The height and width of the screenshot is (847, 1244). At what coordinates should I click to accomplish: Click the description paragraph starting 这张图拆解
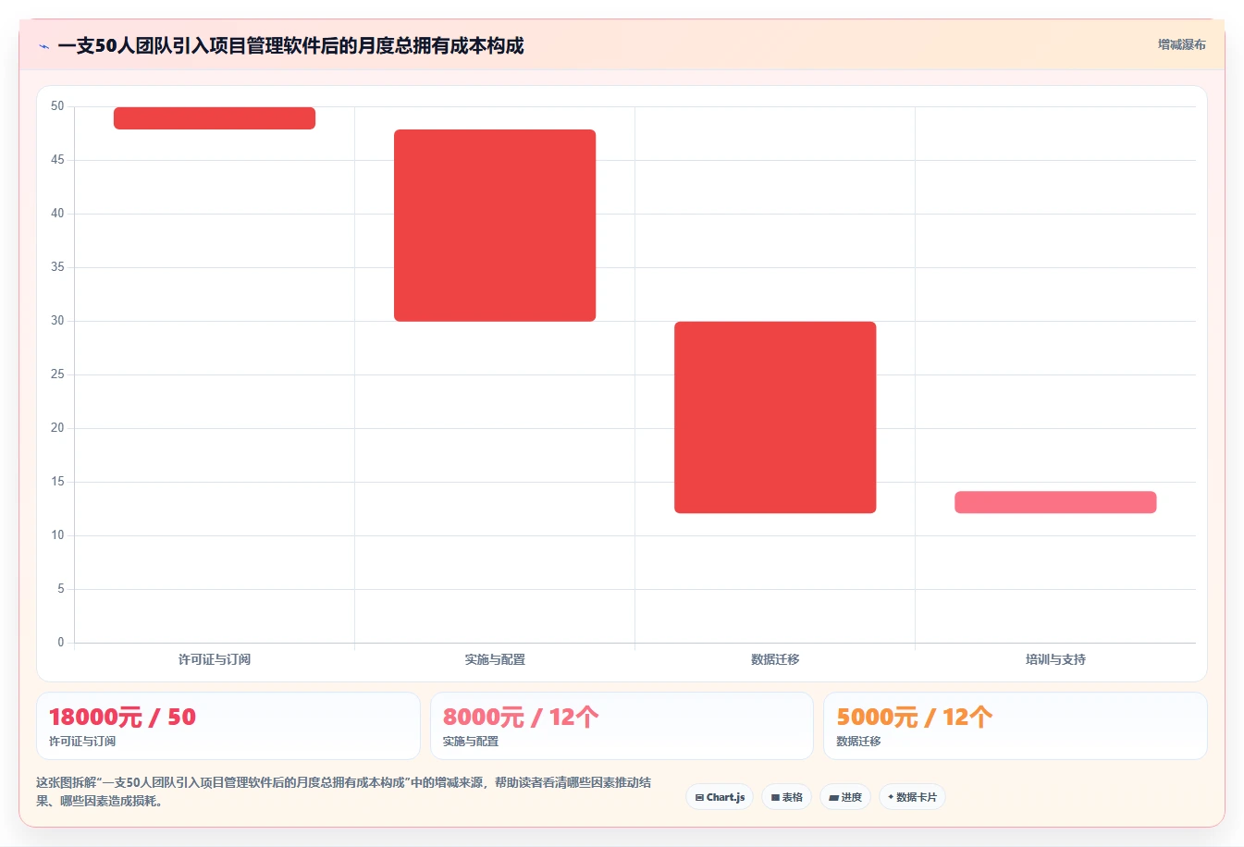click(344, 792)
